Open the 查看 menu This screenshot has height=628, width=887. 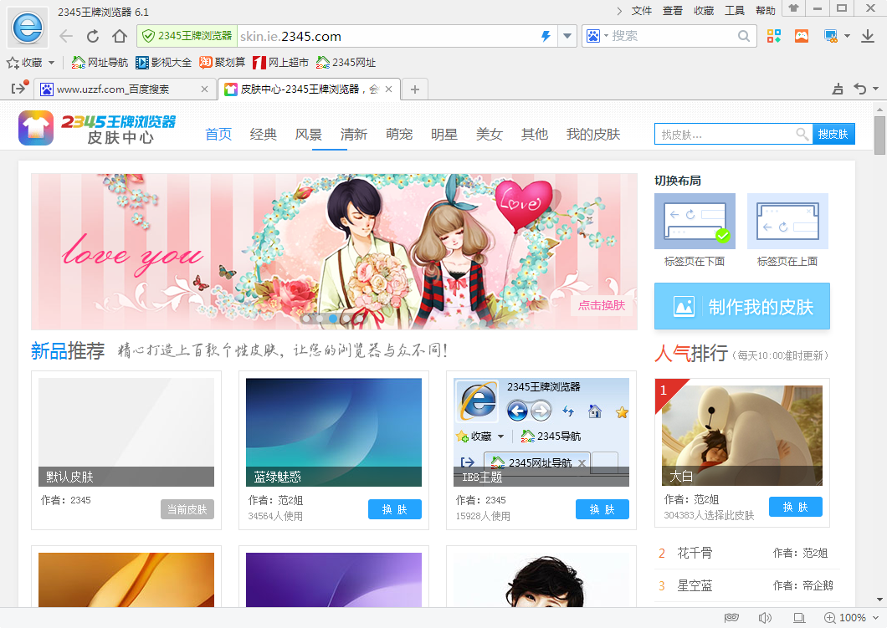tap(673, 11)
